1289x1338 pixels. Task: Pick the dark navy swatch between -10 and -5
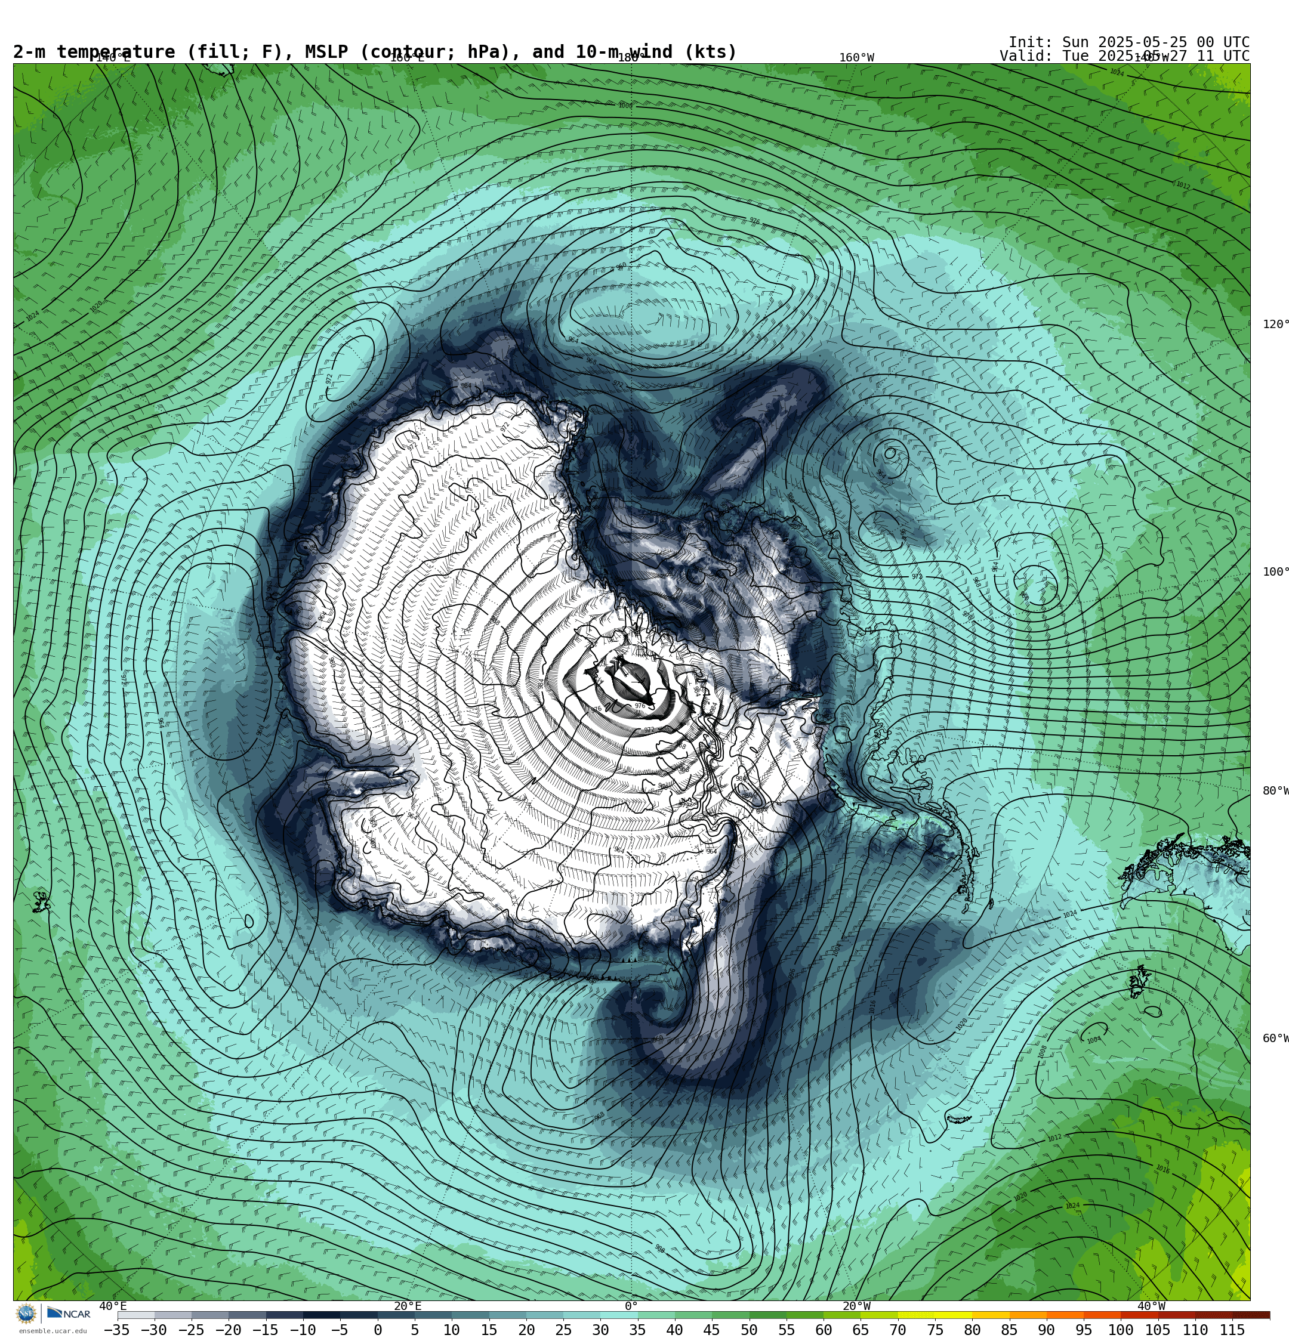point(322,1315)
